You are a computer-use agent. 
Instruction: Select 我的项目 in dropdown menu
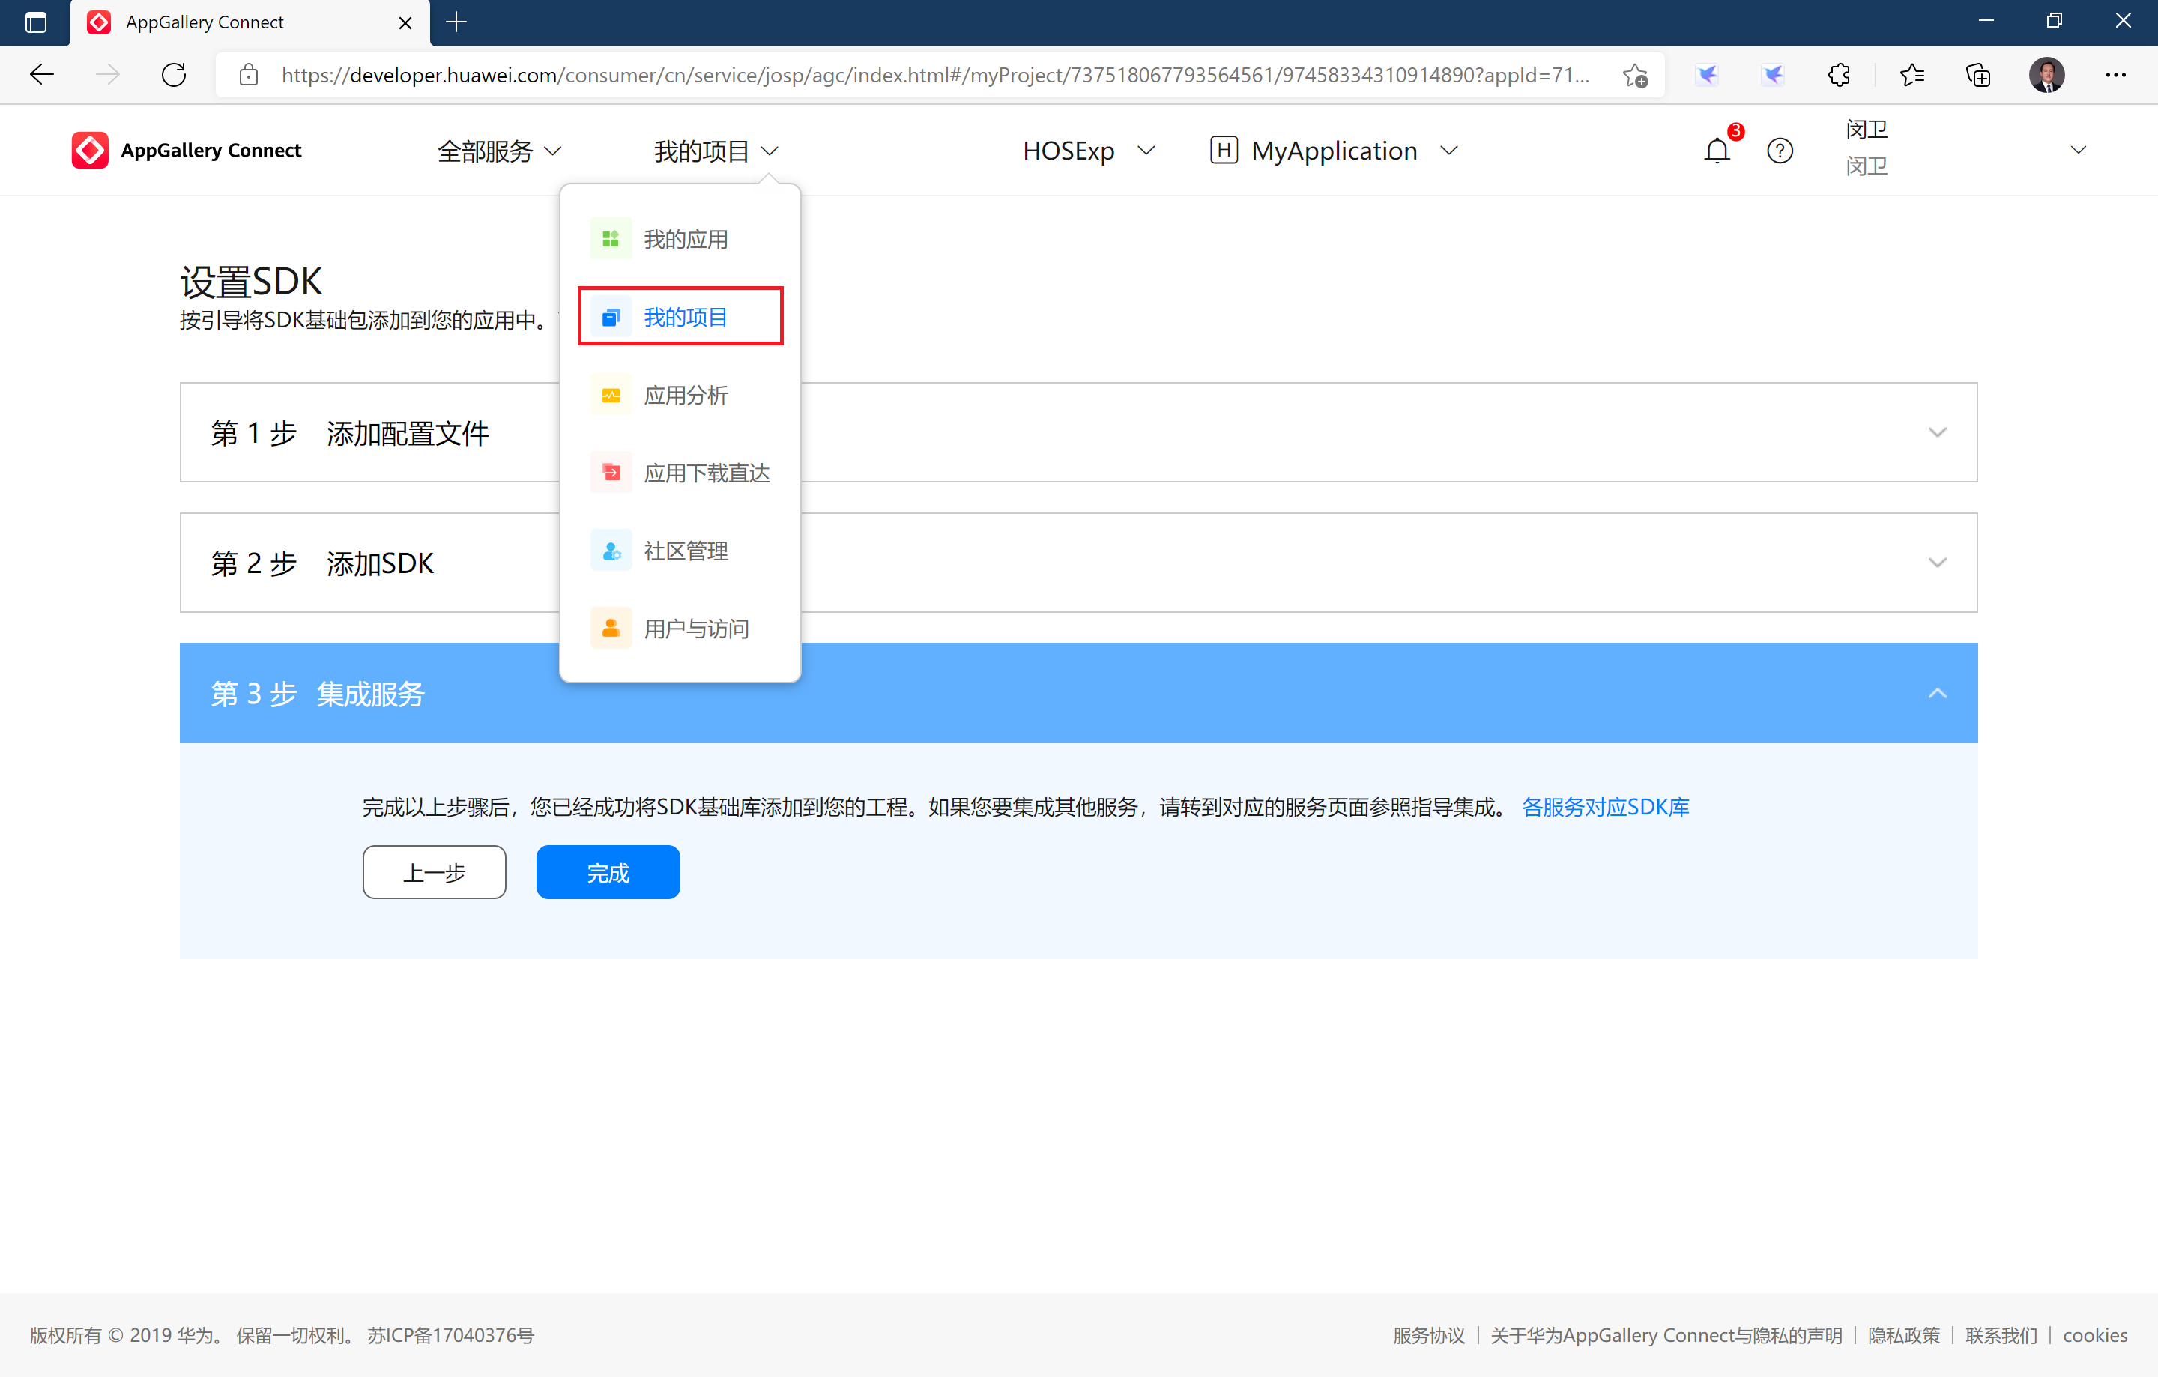(x=680, y=316)
